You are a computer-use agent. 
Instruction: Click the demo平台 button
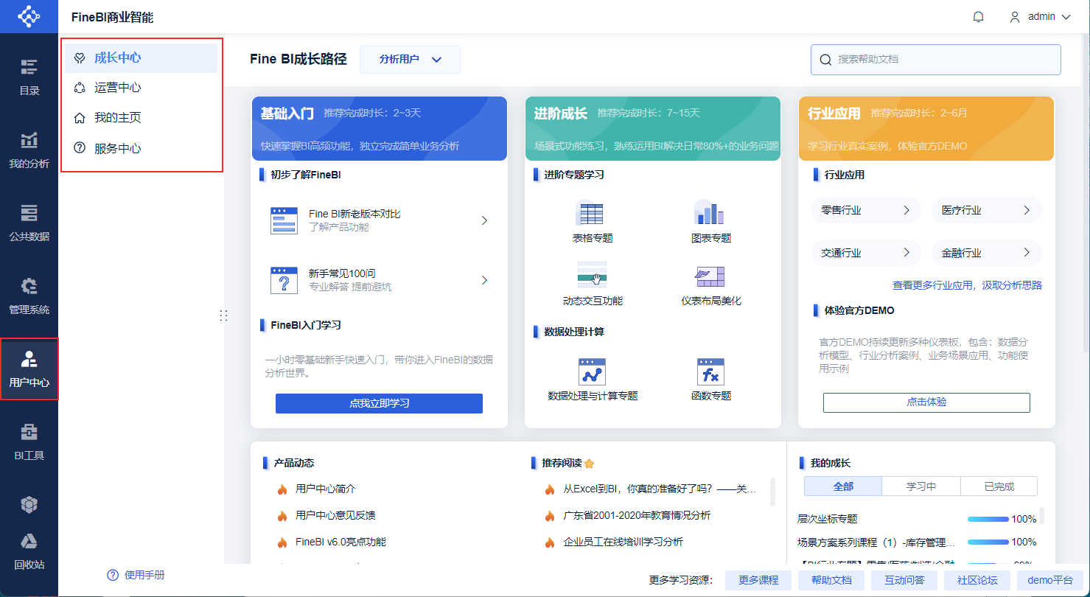(1050, 580)
